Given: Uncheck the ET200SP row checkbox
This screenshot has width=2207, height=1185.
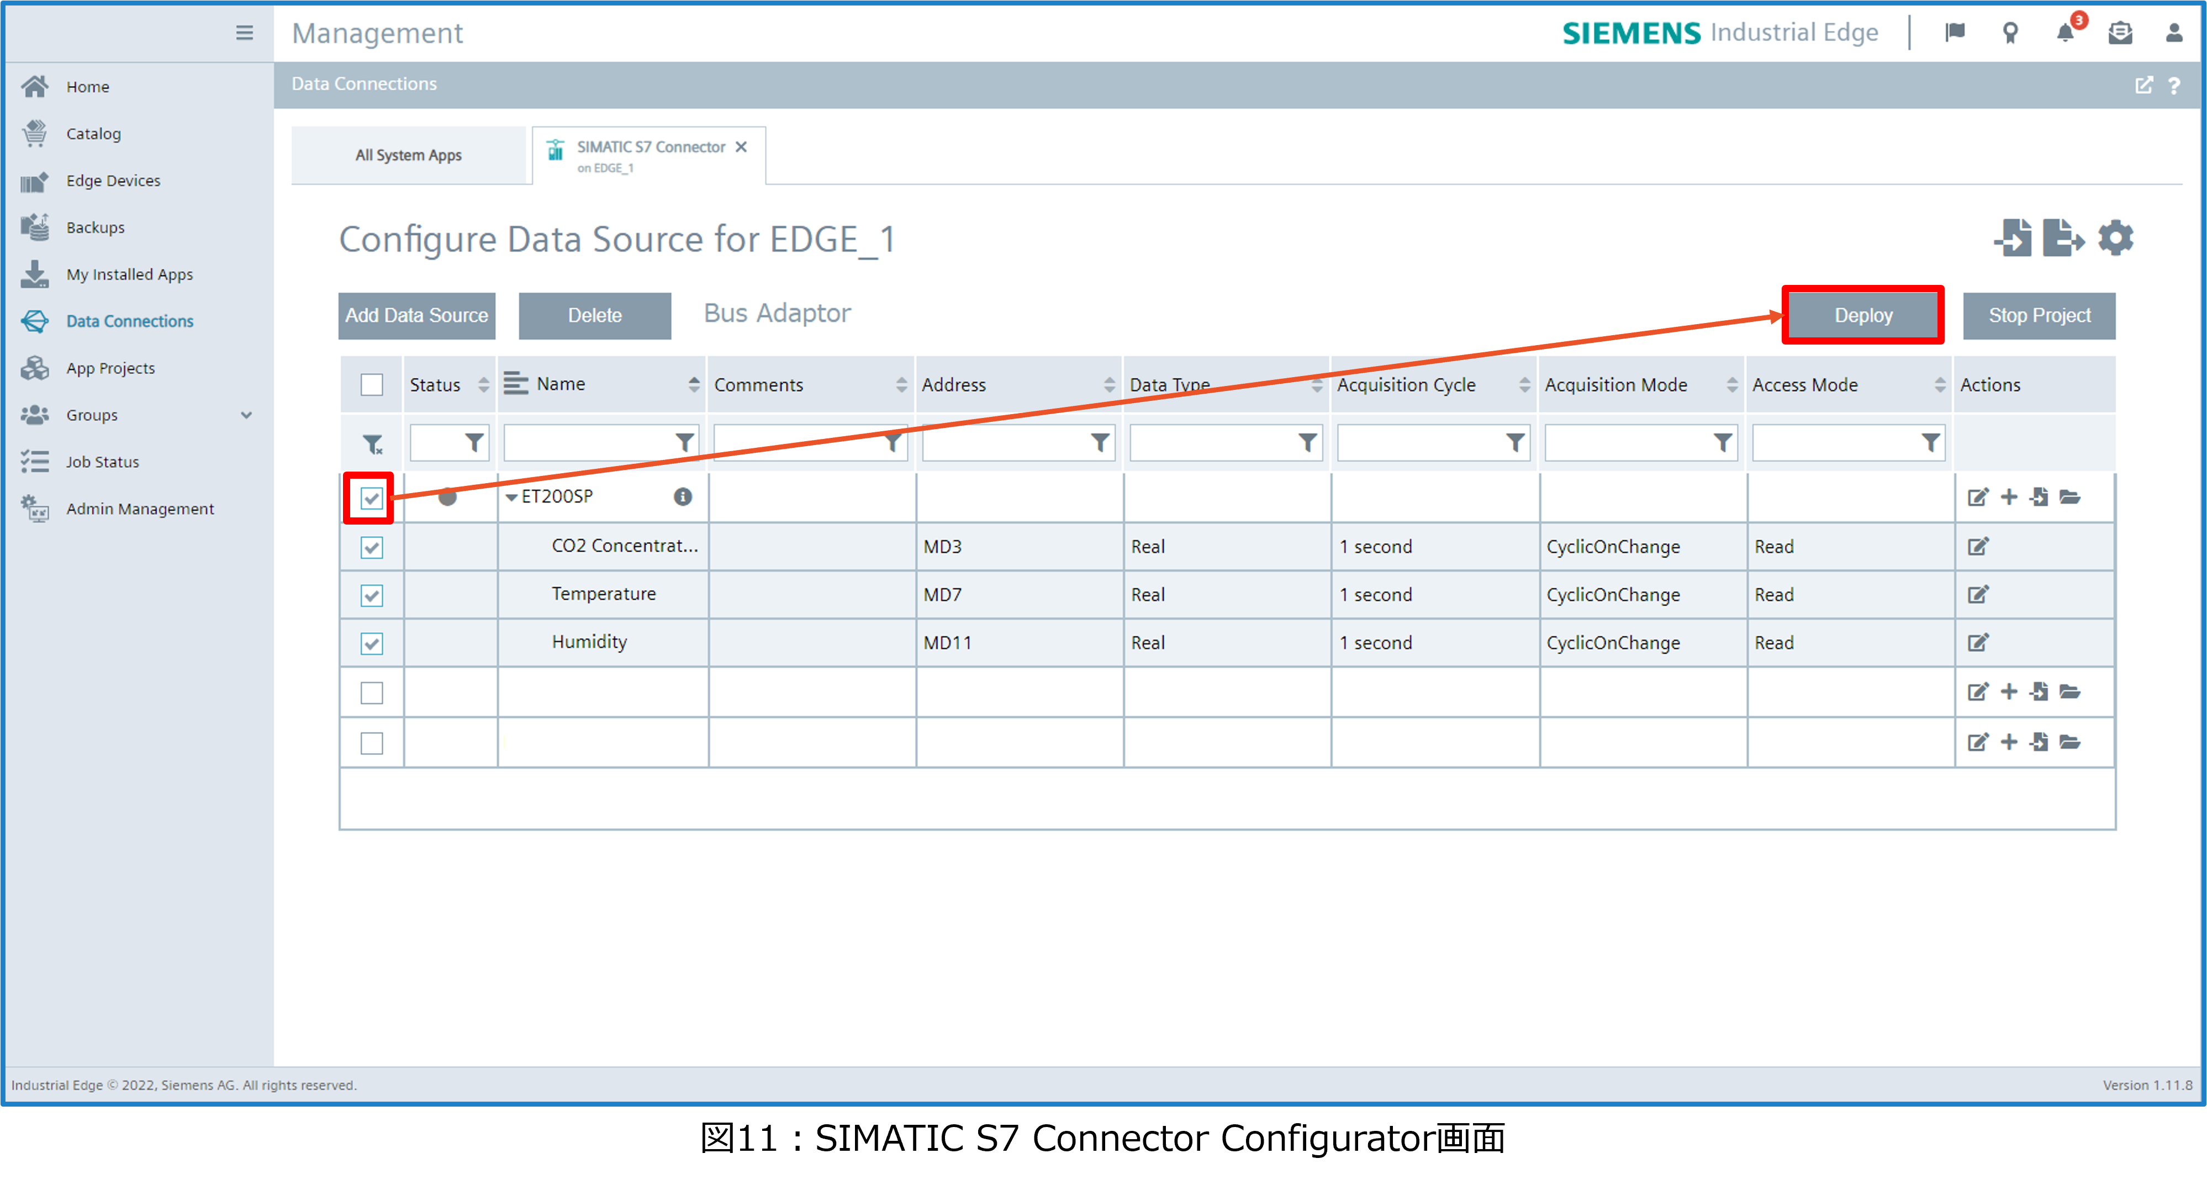Looking at the screenshot, I should [x=371, y=498].
